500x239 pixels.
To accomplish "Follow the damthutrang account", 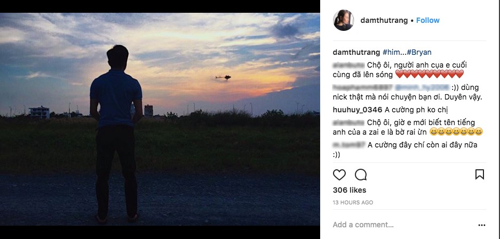I will click(427, 20).
